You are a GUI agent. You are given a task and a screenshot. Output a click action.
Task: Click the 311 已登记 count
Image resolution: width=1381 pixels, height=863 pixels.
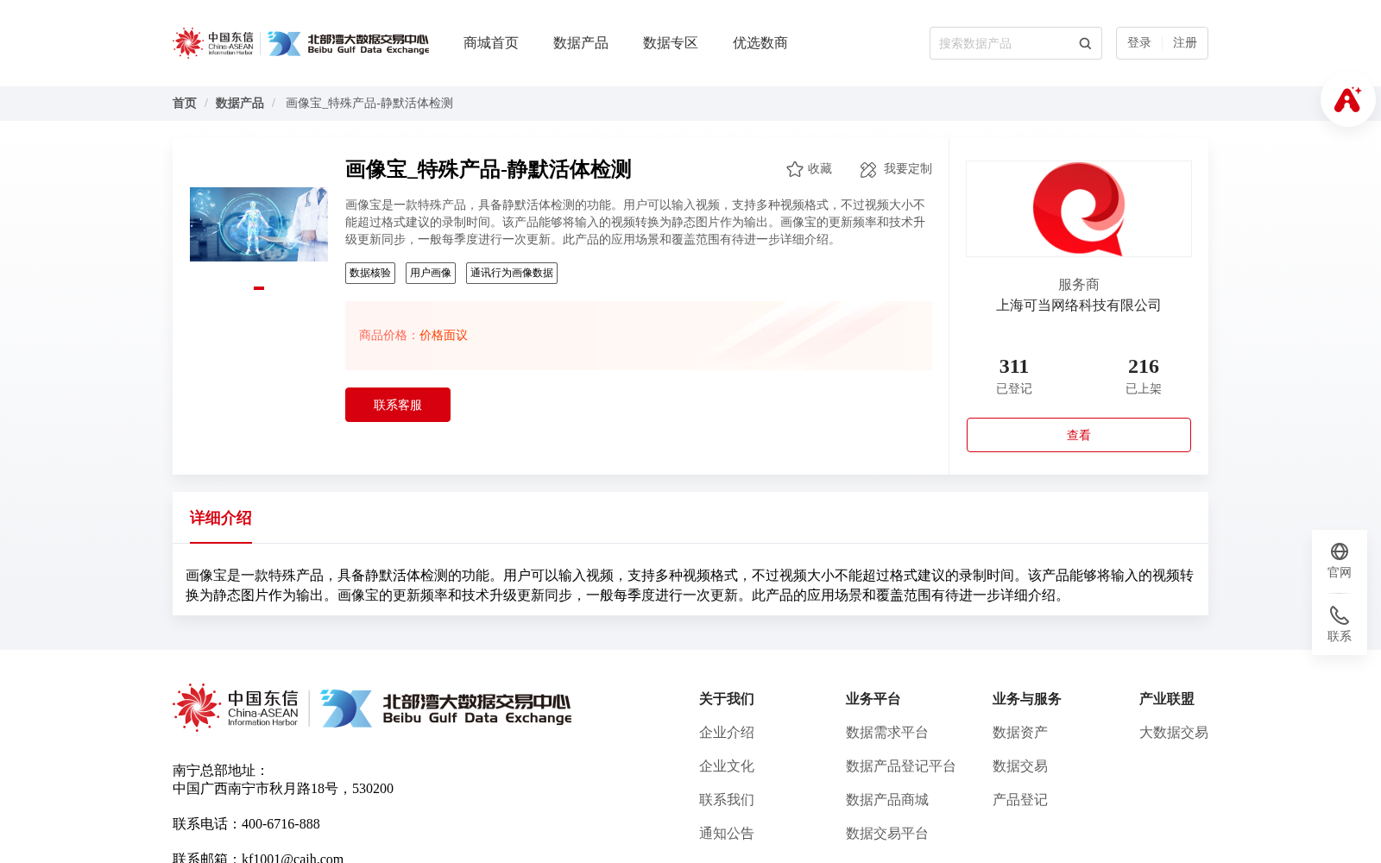click(1014, 375)
